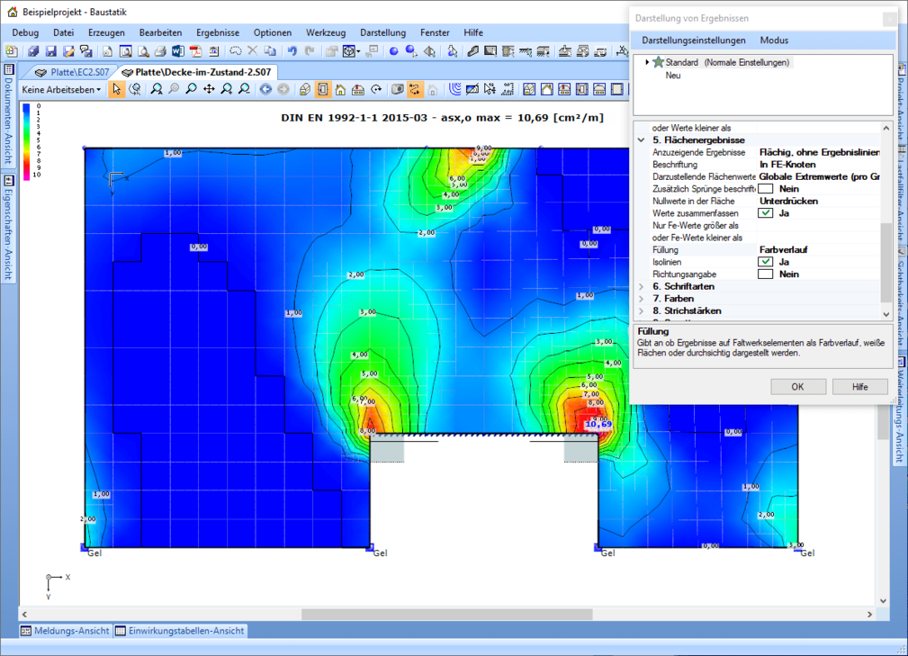The height and width of the screenshot is (656, 908).
Task: Click the Save icon in the toolbar
Action: [x=51, y=51]
